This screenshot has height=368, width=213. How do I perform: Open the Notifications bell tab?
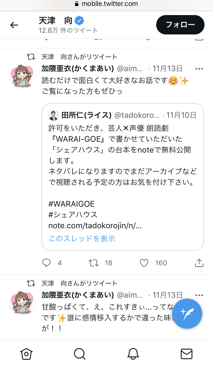pos(133,354)
